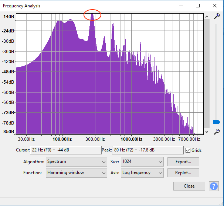Image resolution: width=224 pixels, height=206 pixels.
Task: Open the Size dropdown showing 1024
Action: pos(142,162)
